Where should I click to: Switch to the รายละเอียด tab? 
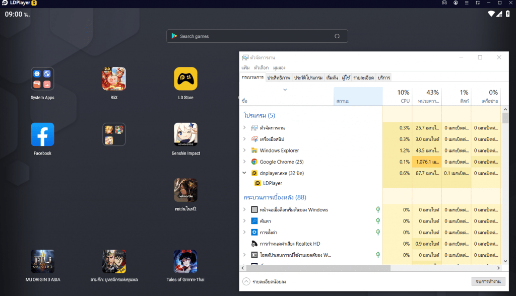(x=364, y=78)
